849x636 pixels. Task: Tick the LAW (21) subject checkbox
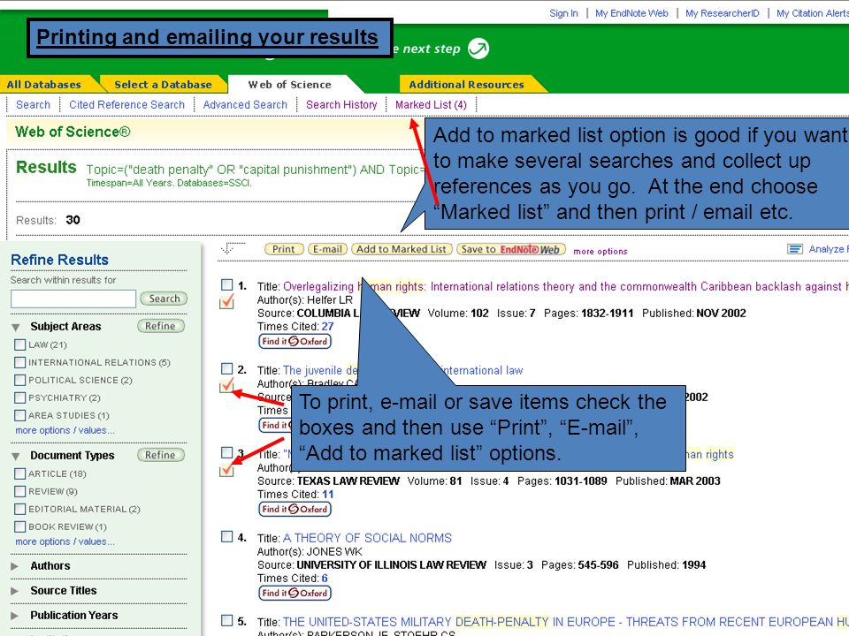[x=20, y=344]
